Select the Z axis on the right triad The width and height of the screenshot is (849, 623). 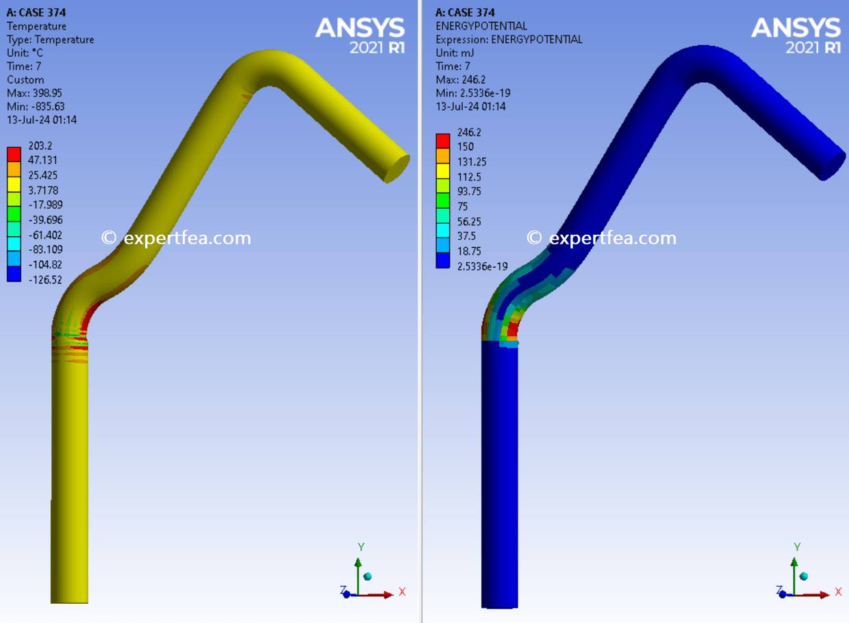780,590
